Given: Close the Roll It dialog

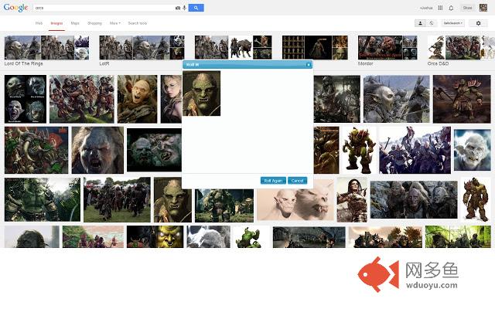Looking at the screenshot, I should (x=309, y=65).
